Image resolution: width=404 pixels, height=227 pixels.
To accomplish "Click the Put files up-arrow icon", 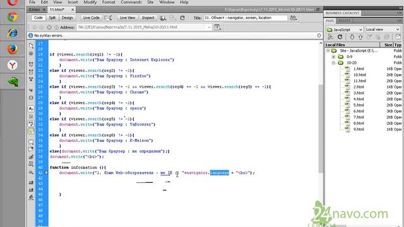I will point(360,37).
